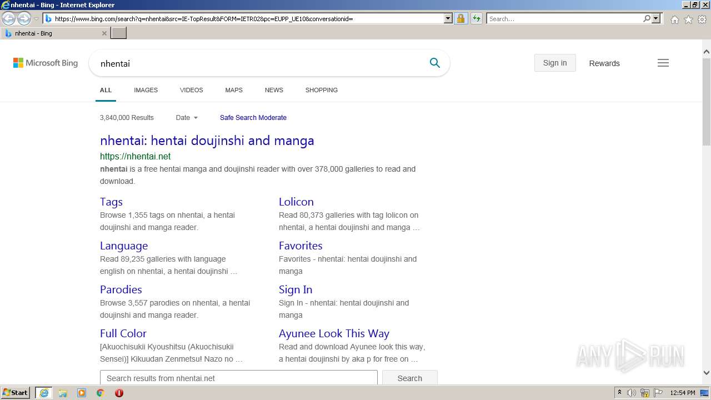Click the page scrollbar down arrow
The height and width of the screenshot is (400, 711).
point(707,373)
